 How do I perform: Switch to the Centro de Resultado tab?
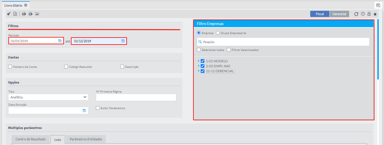click(30, 139)
